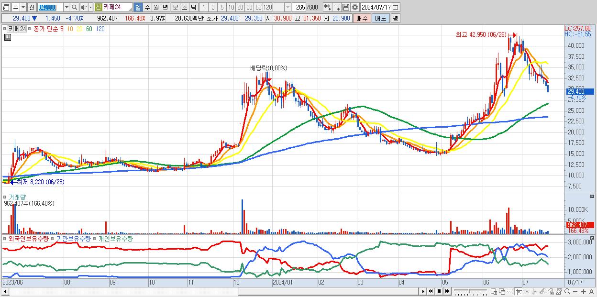Click the overlapping windows icon in bottom toolbar
The height and width of the screenshot is (297, 597).
click(502, 292)
